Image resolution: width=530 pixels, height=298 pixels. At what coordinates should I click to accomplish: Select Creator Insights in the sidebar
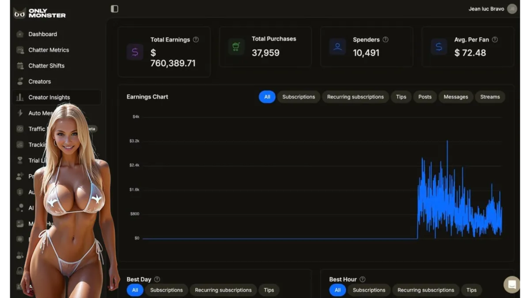tap(57, 98)
